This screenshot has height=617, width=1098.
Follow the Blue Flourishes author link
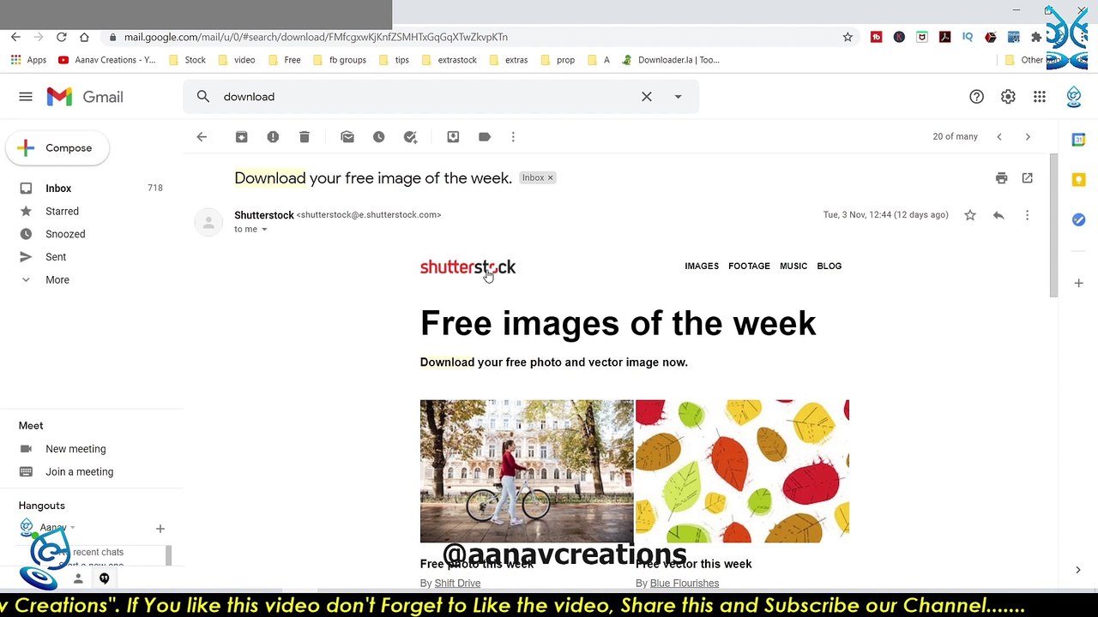coord(685,584)
